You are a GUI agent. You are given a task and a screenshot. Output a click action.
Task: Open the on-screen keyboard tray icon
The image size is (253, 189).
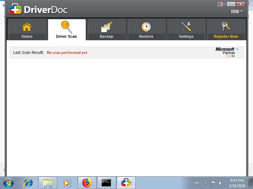(x=197, y=183)
